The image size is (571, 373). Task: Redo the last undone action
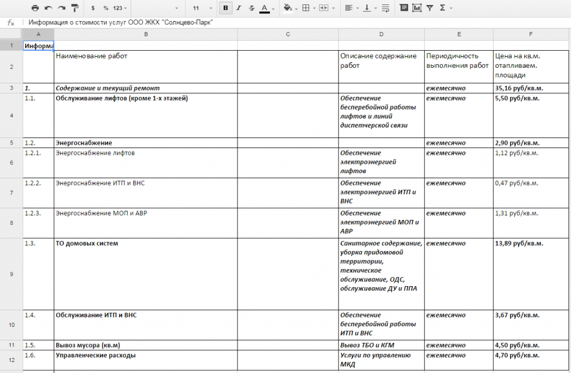tap(61, 8)
